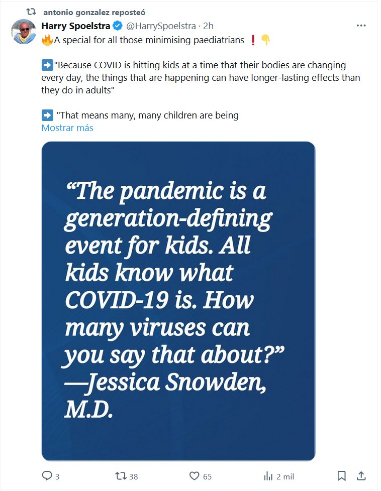
Task: Open the three-dot more options menu
Action: coord(361,26)
